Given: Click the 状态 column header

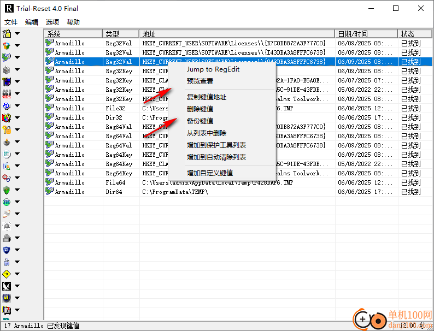Looking at the screenshot, I should click(x=415, y=34).
